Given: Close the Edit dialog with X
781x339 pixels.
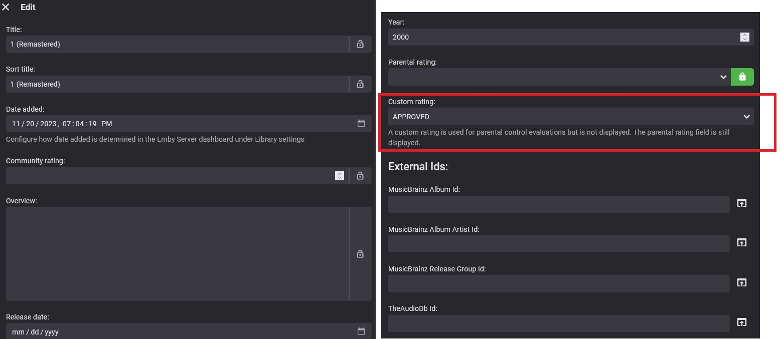Looking at the screenshot, I should (6, 7).
